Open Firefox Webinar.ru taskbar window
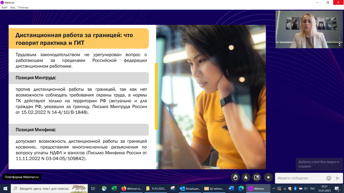Image resolution: width=344 pixels, height=193 pixels. (131, 188)
